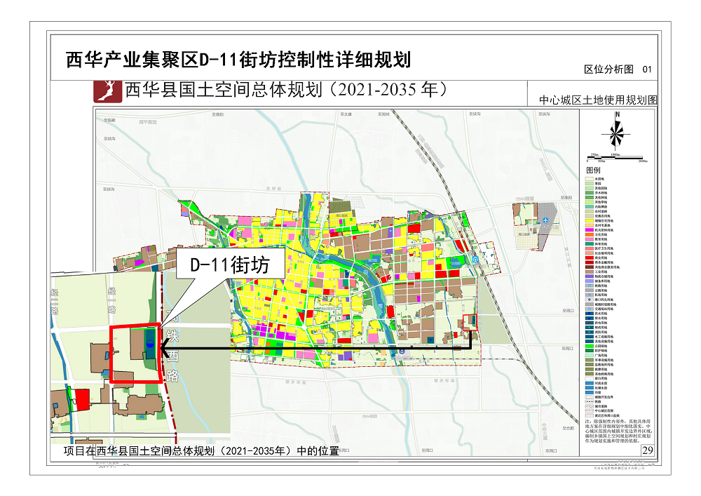The width and height of the screenshot is (701, 496).
Task: Click the blue anchor symbol on the southern edge
Action: 402,351
